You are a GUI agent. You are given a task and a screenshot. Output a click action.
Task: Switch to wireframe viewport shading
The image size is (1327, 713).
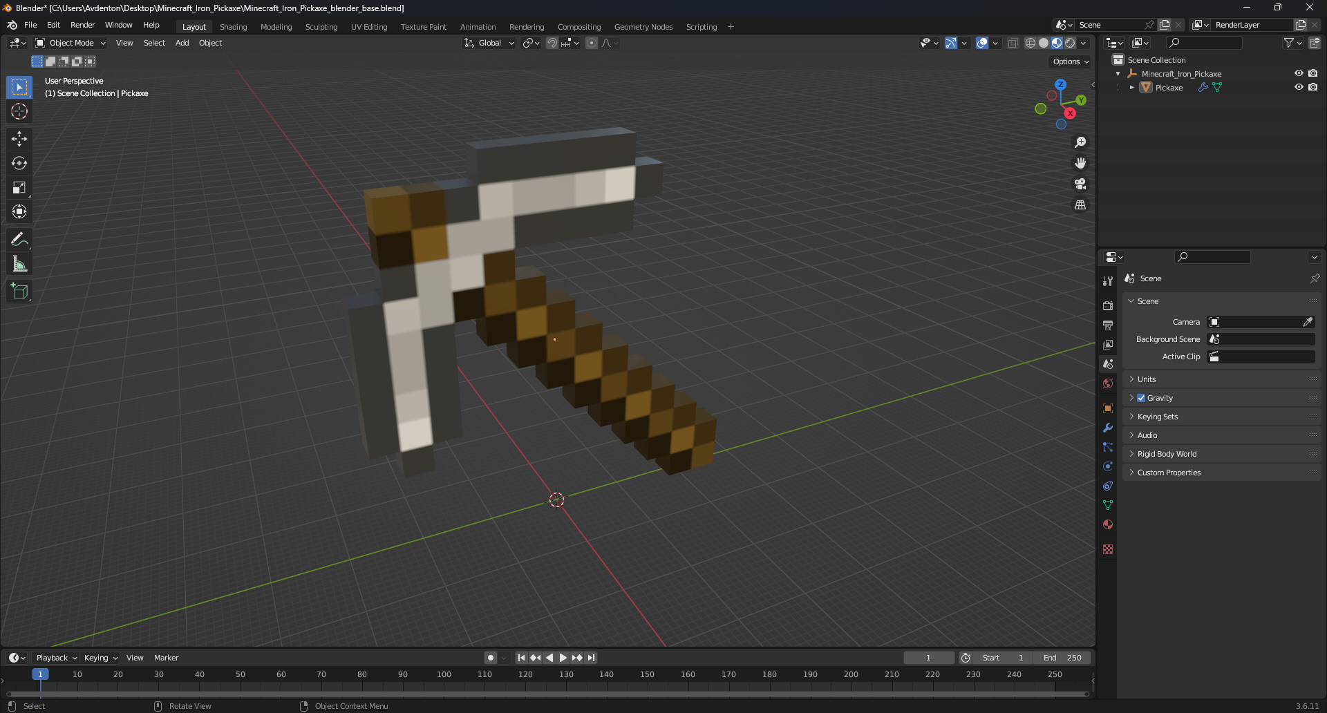pos(1030,43)
